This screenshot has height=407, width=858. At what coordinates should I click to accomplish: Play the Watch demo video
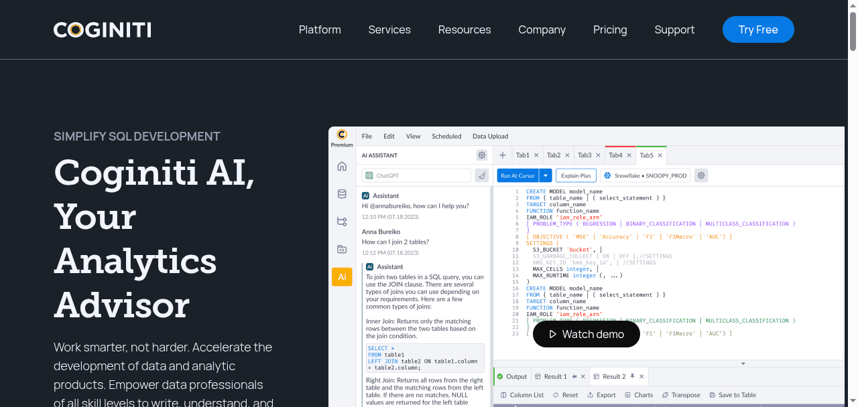point(587,334)
